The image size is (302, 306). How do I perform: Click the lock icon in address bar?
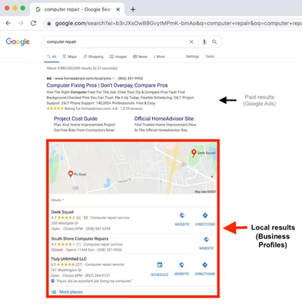pos(49,23)
